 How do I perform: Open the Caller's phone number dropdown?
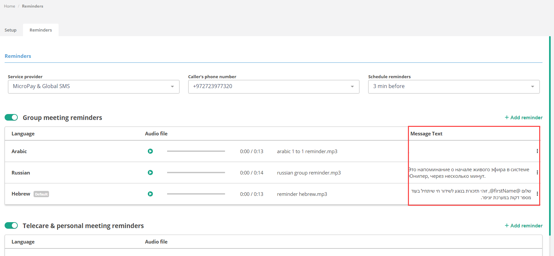(273, 86)
